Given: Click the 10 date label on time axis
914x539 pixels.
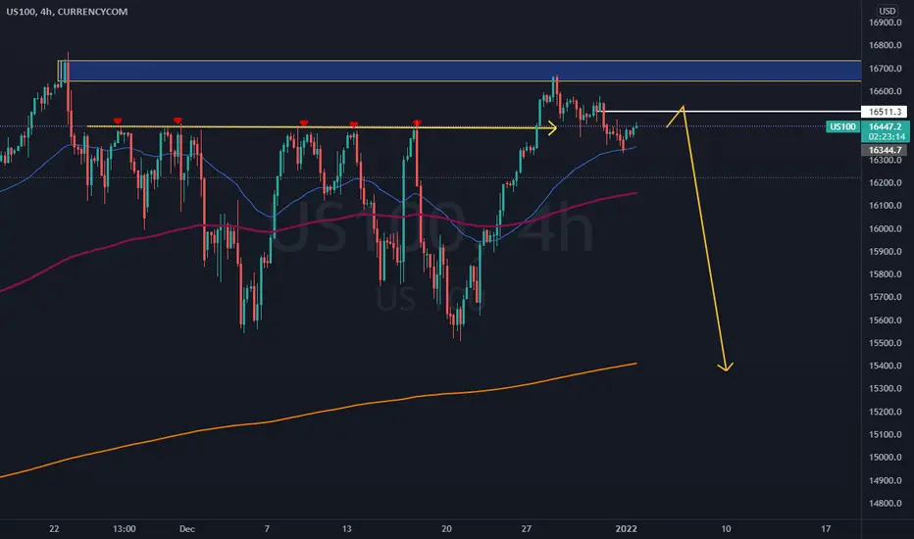Looking at the screenshot, I should click(727, 529).
